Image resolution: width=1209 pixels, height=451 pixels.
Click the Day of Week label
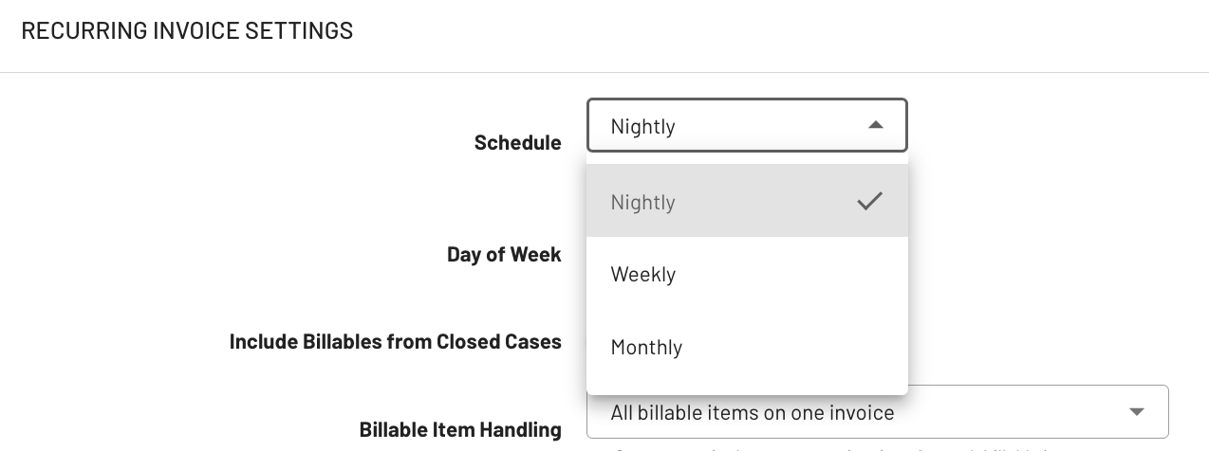point(504,255)
